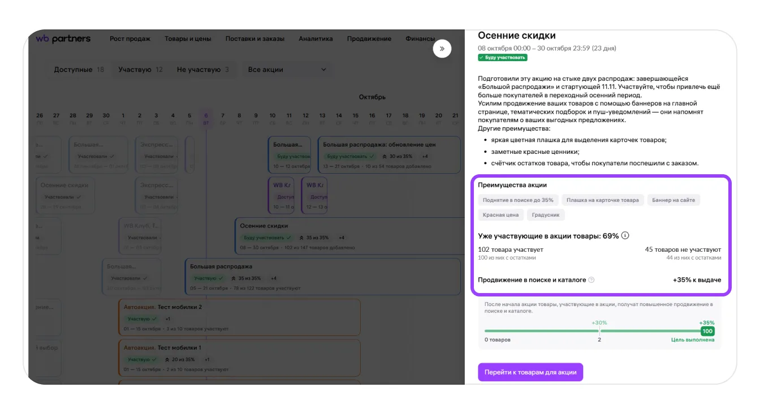Switch to the Доступные 18 tab
The width and height of the screenshot is (760, 413).
[79, 70]
